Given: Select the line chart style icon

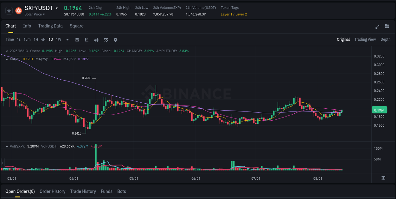Looking at the screenshot, I should point(86,39).
